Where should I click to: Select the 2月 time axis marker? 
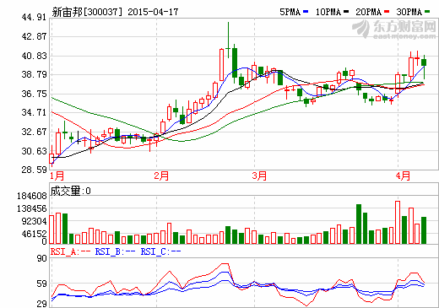click(x=161, y=176)
